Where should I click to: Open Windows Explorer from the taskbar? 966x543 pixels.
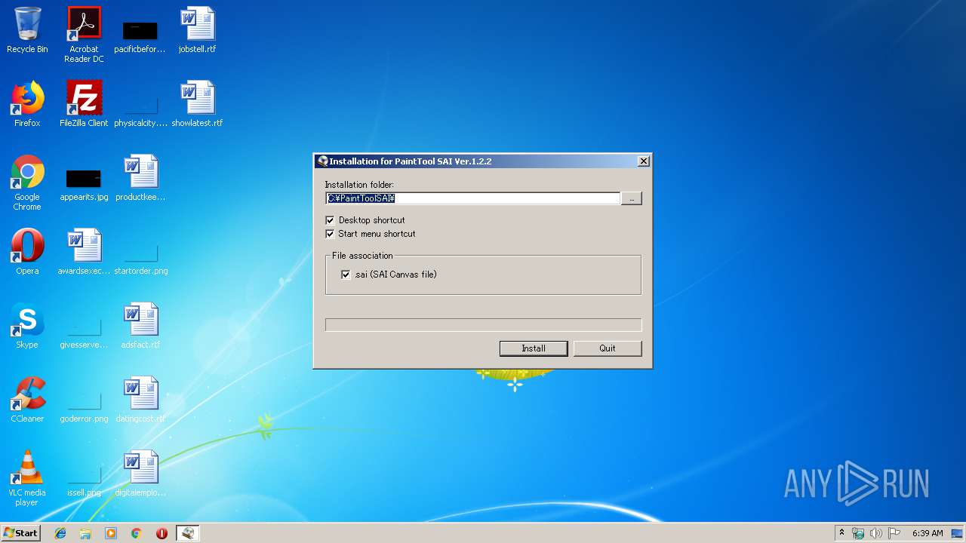coord(85,533)
